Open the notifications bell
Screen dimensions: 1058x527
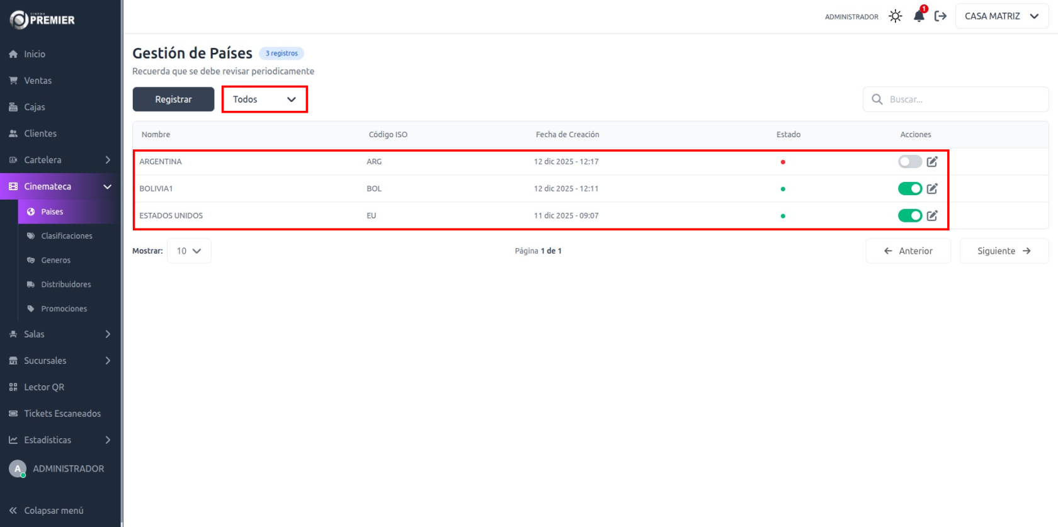point(919,16)
